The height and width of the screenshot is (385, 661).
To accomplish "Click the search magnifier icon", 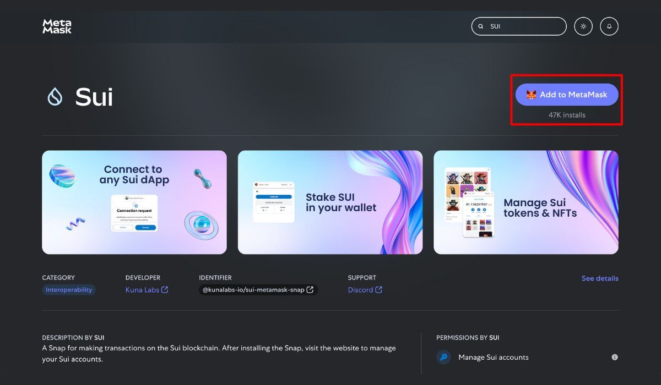I will (481, 26).
